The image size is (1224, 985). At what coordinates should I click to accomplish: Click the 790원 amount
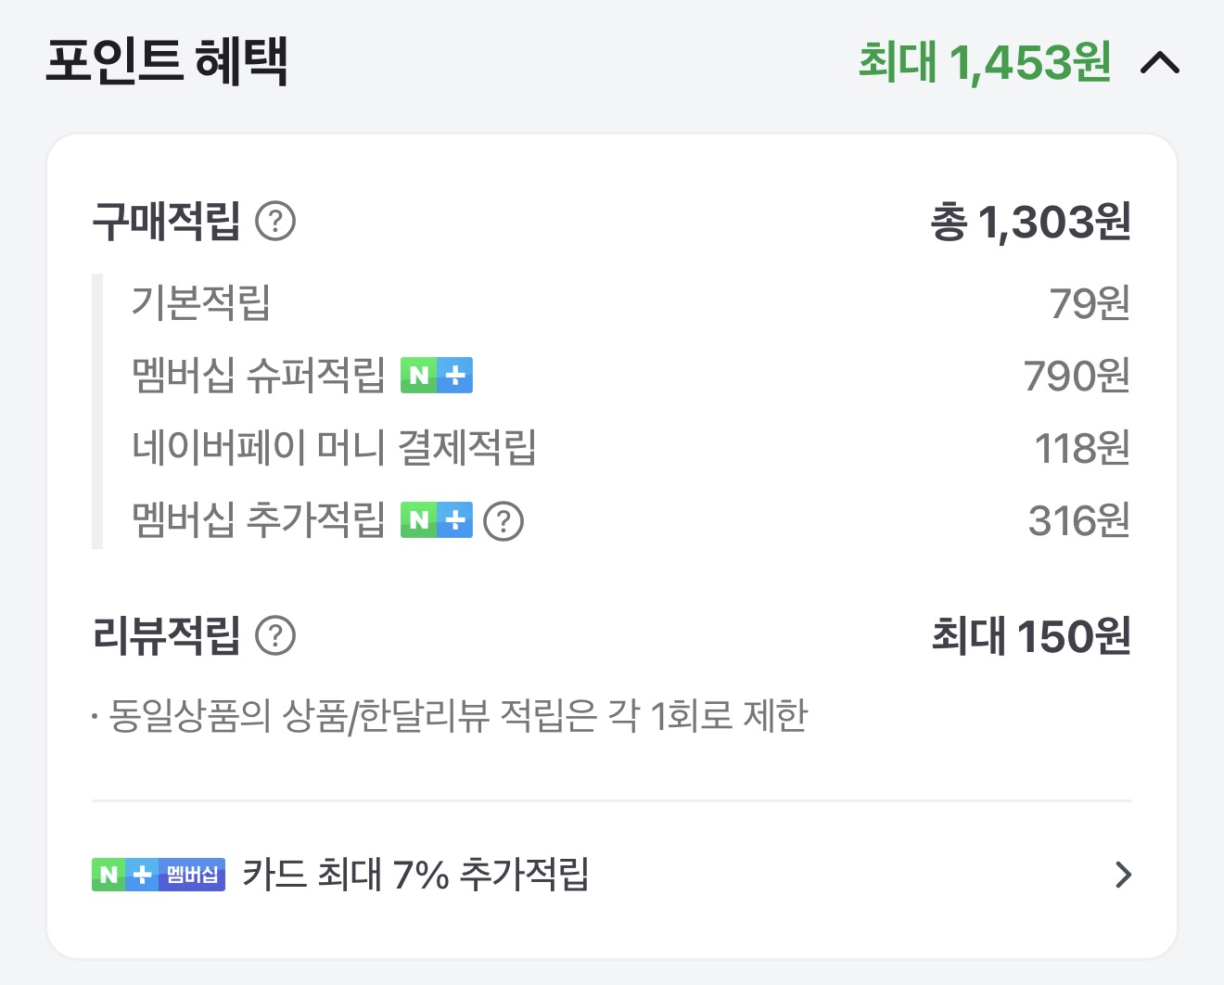point(1077,377)
